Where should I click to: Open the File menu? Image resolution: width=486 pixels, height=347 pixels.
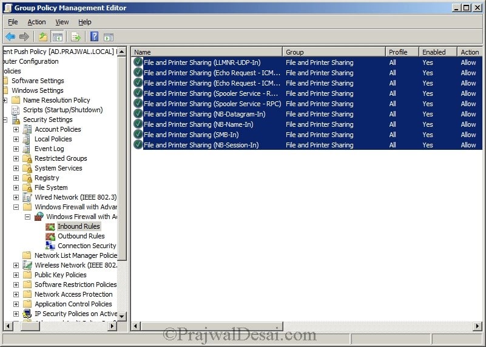coord(13,22)
